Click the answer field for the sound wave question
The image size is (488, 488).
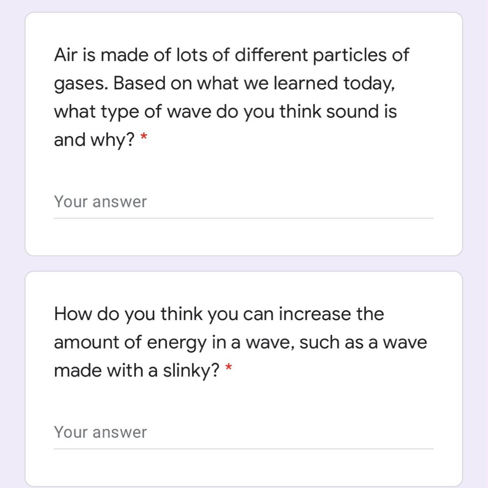pyautogui.click(x=243, y=202)
